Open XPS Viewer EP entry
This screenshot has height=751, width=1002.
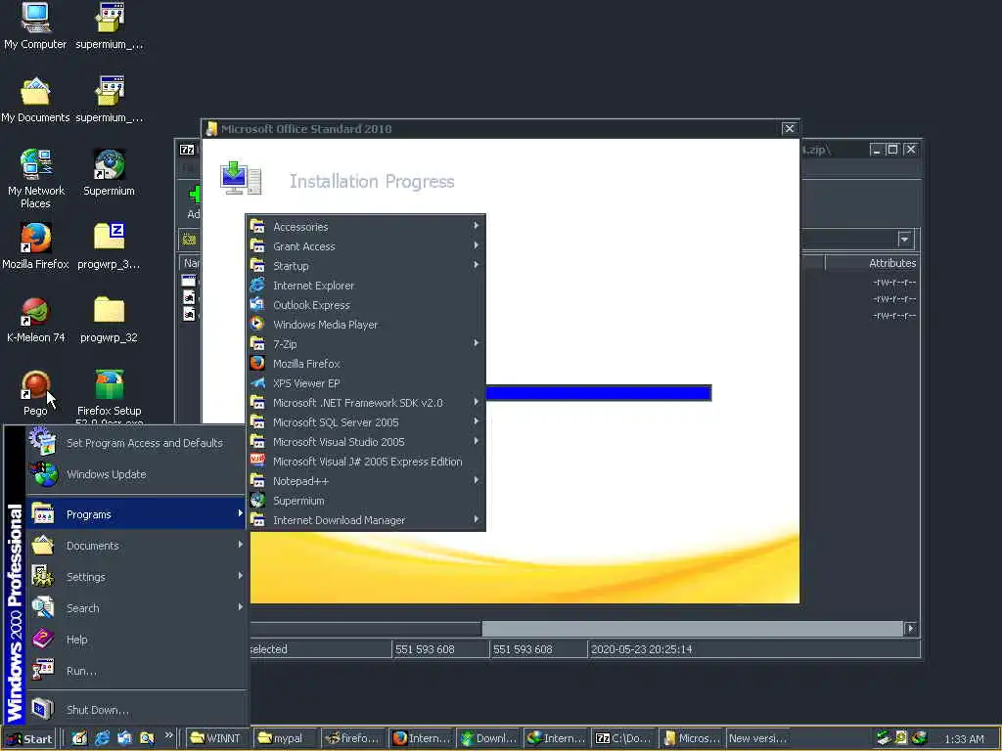click(x=366, y=383)
